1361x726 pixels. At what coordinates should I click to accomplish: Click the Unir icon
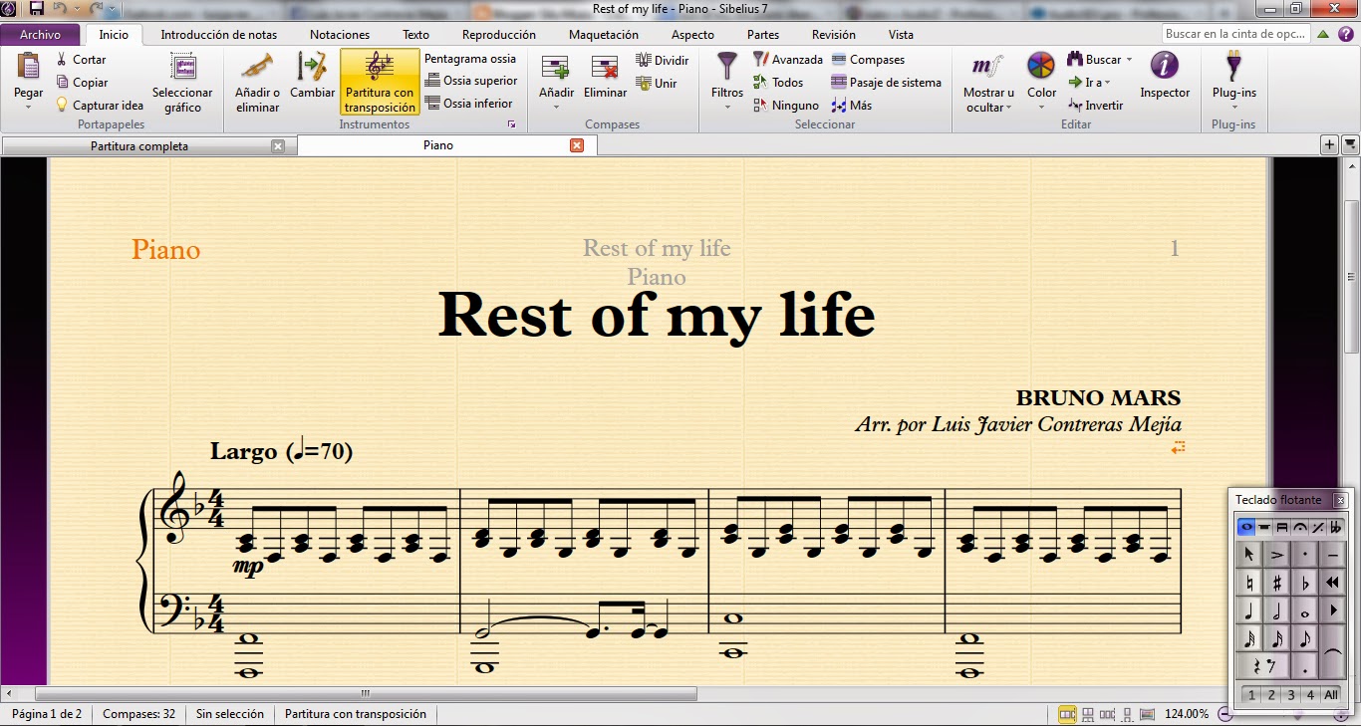(x=644, y=84)
